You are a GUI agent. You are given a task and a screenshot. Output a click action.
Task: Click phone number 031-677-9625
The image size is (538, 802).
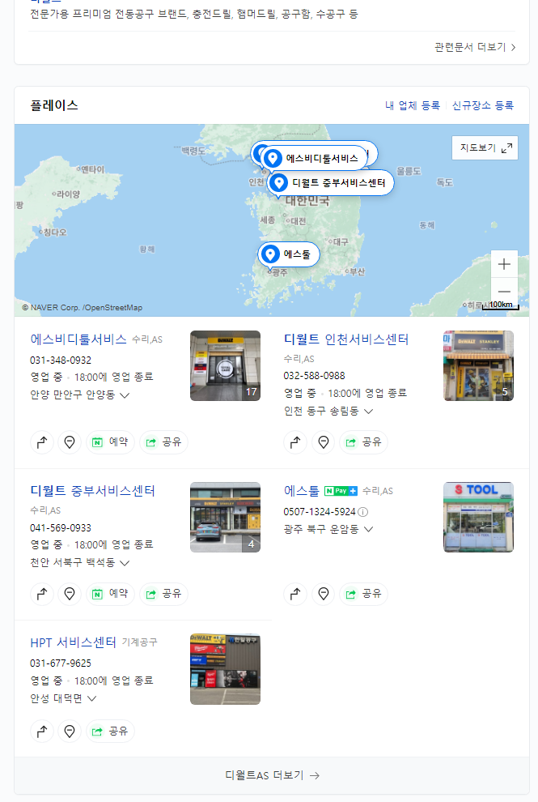tap(61, 663)
